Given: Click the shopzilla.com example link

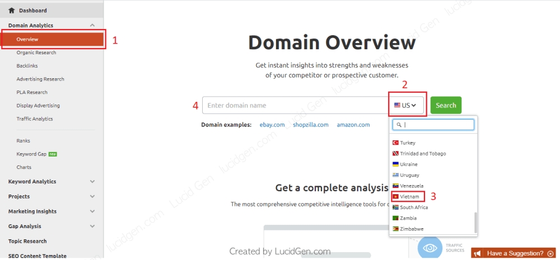Looking at the screenshot, I should pos(311,125).
